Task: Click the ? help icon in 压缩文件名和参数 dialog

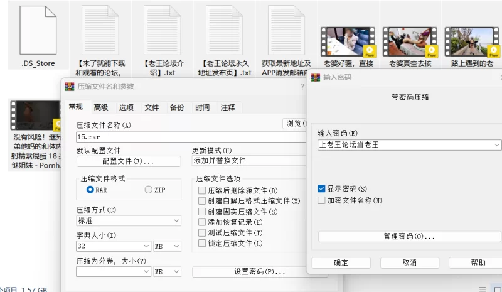Action: (302, 86)
